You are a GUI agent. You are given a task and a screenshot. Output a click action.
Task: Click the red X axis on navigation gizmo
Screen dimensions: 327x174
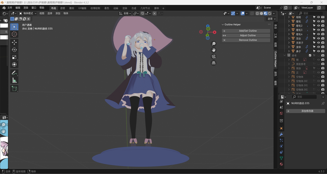point(215,32)
